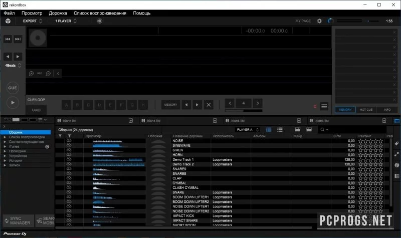
Task: Open the Файл menu
Action: tap(9, 14)
